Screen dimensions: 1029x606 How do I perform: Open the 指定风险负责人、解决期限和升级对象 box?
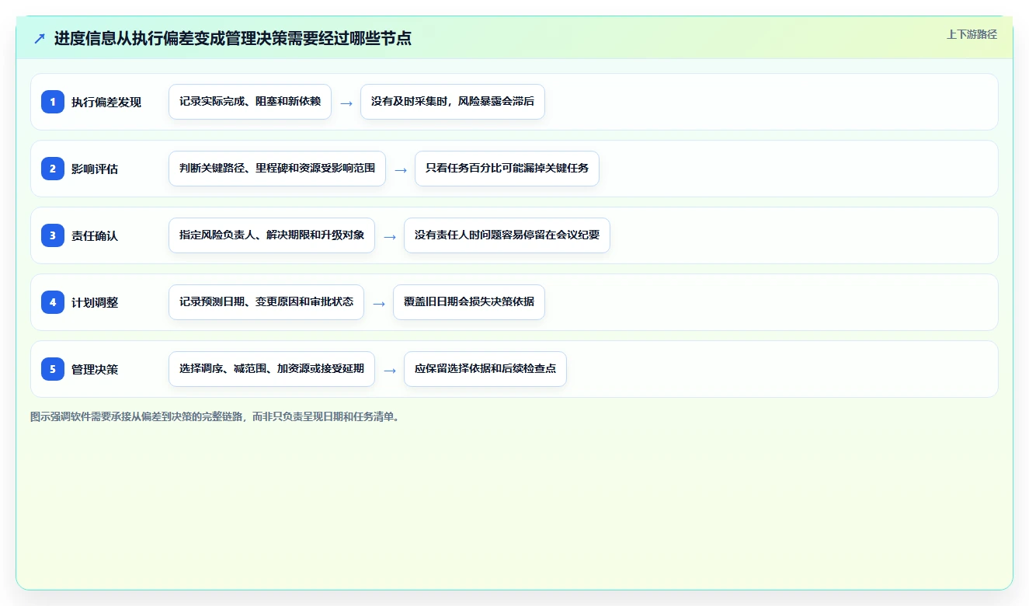(x=272, y=235)
